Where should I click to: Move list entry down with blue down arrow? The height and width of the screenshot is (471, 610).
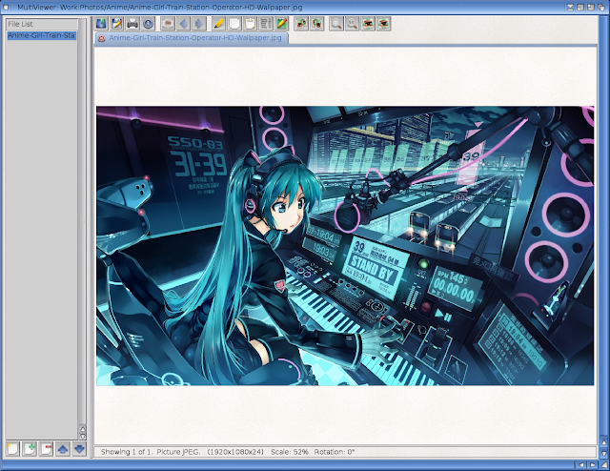click(80, 449)
